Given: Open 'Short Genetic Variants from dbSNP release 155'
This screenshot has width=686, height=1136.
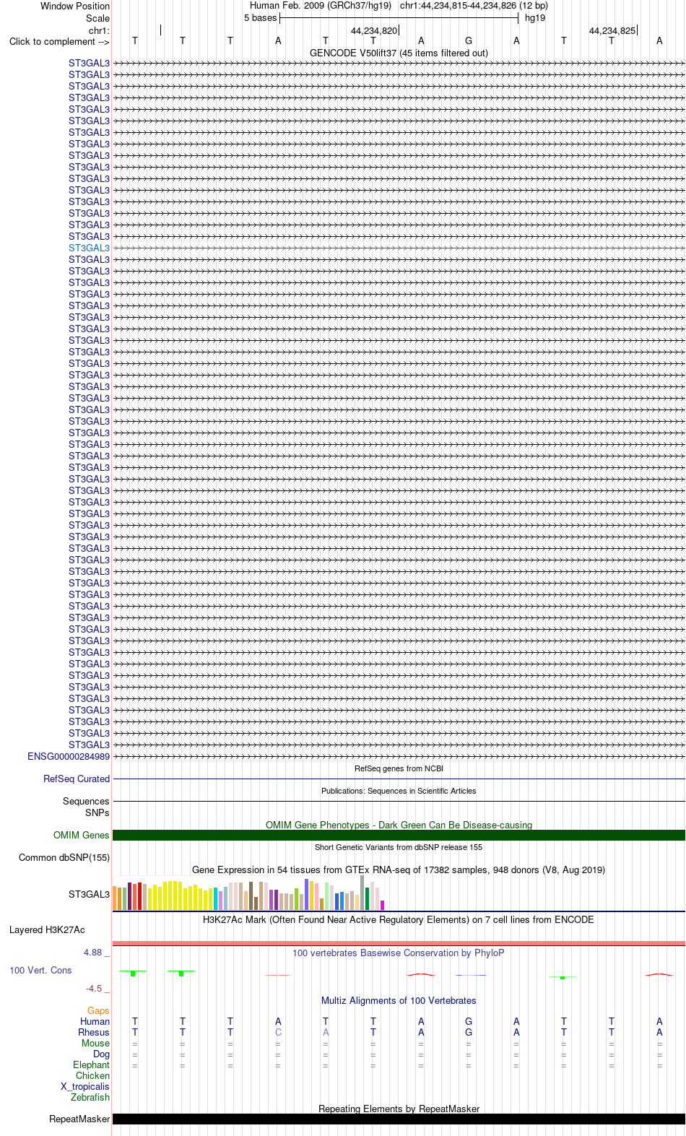Looking at the screenshot, I should (399, 847).
